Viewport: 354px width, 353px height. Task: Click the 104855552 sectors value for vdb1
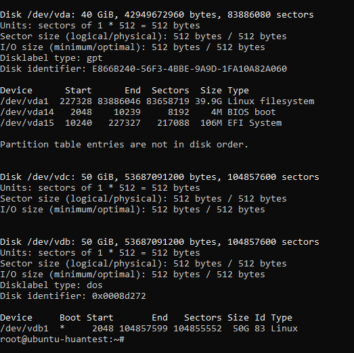198,329
